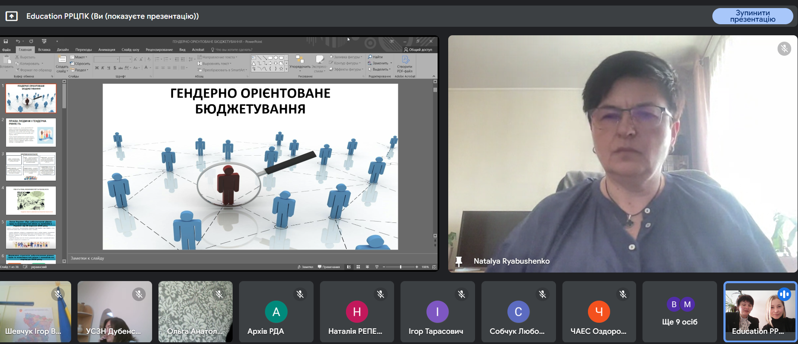Click the Найти (Find) search icon

pyautogui.click(x=370, y=57)
